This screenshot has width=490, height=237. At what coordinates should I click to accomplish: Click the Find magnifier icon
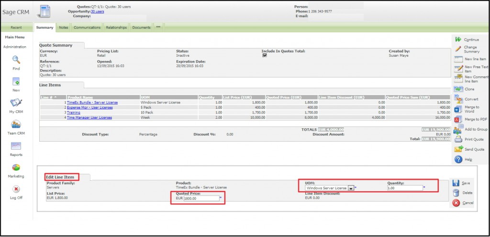[x=16, y=60]
